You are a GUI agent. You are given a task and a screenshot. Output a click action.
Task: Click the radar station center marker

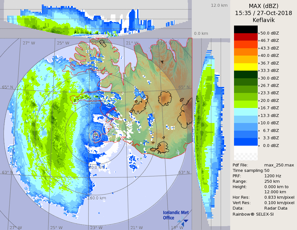click(96, 135)
